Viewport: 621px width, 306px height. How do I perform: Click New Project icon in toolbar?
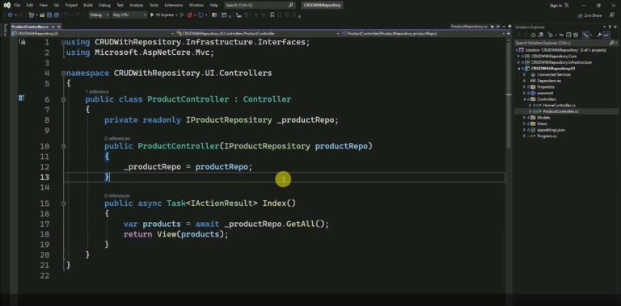pos(31,15)
